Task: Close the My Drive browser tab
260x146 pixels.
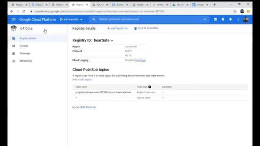Action: pyautogui.click(x=187, y=5)
